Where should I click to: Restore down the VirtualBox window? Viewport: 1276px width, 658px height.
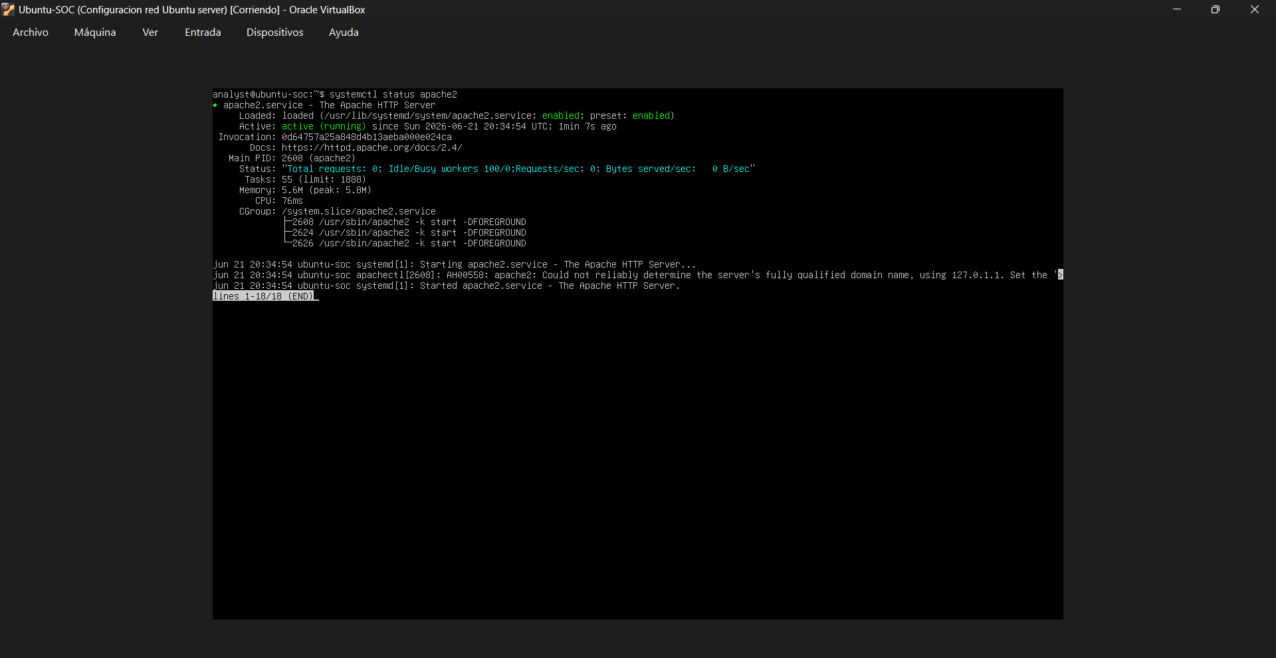(1216, 9)
